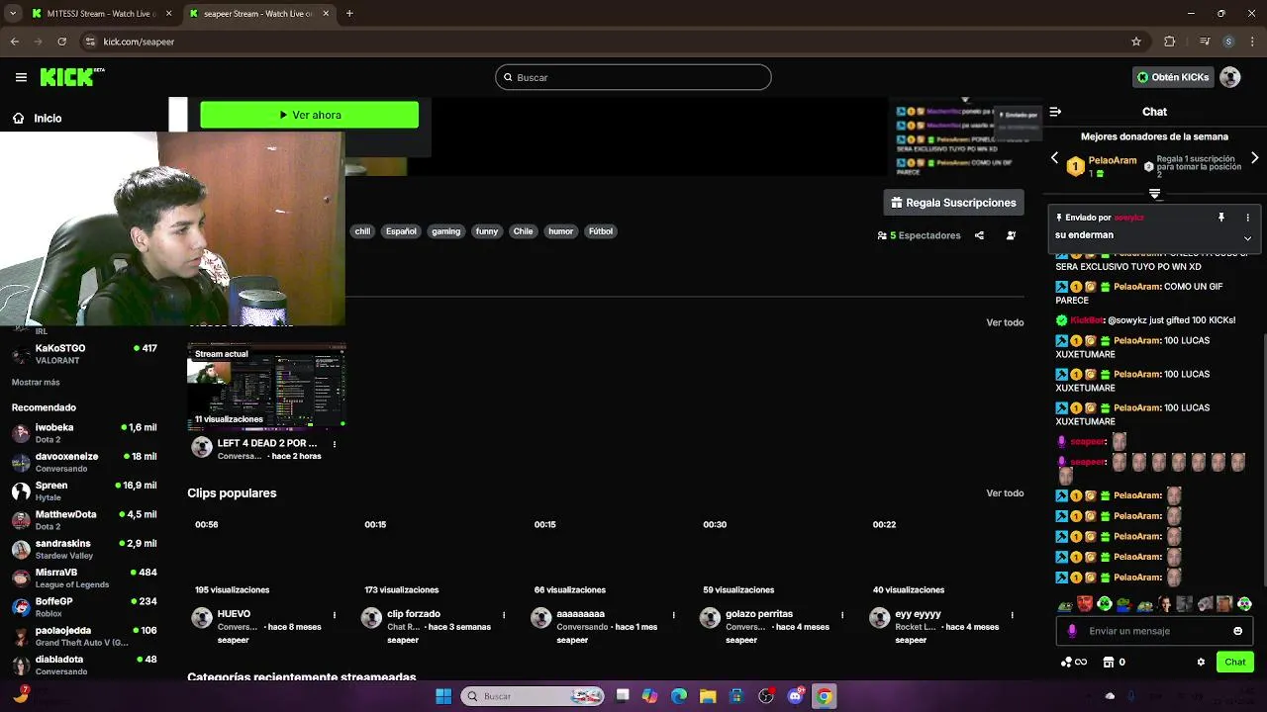Open sandraskins recommended channel
1267x712 pixels.
click(84, 549)
